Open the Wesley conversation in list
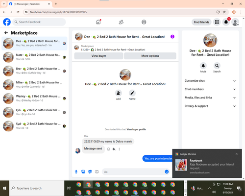This screenshot has height=196, width=245. coord(34,98)
